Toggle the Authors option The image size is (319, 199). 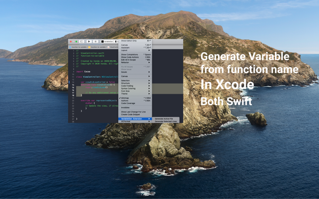135,100
